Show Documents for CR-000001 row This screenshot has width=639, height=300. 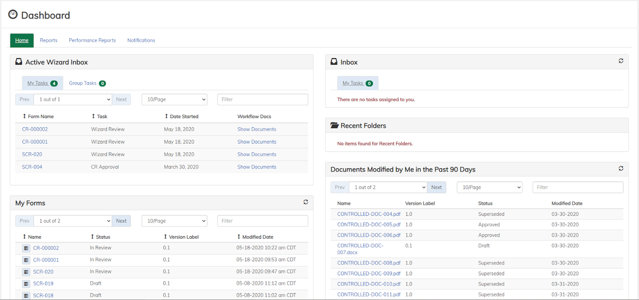point(257,142)
